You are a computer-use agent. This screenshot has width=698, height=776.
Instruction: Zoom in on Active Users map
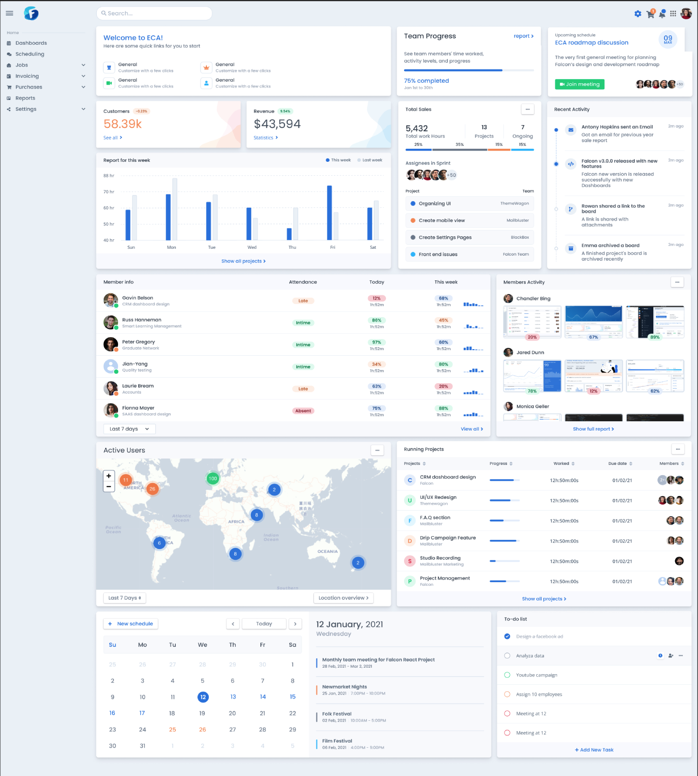coord(109,476)
